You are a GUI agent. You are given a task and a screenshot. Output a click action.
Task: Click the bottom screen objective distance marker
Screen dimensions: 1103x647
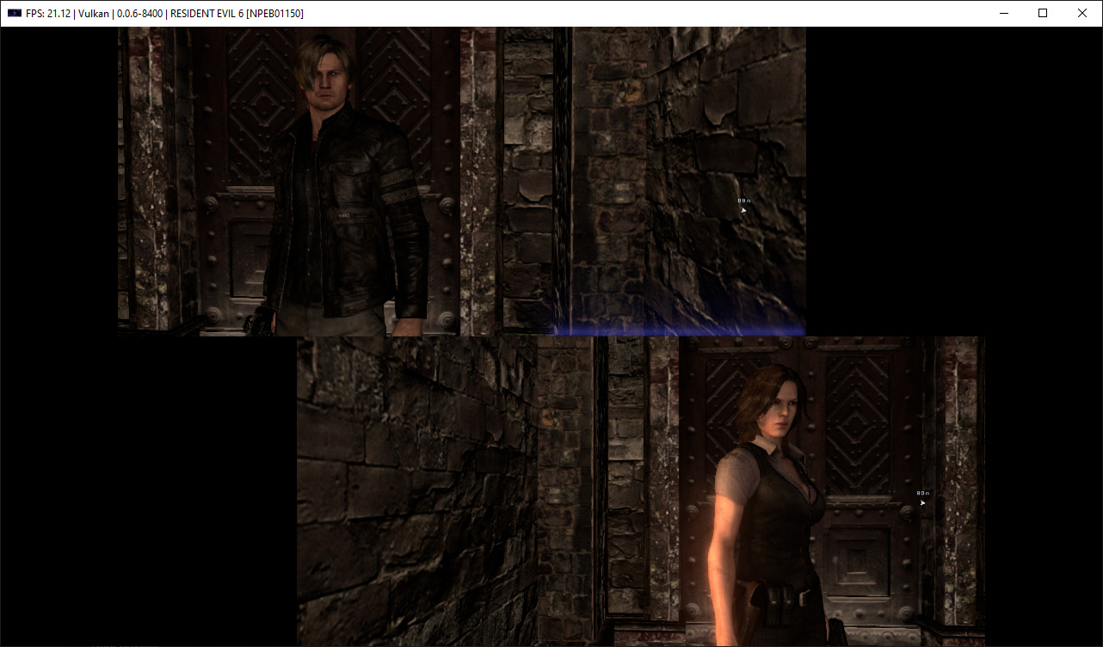(922, 497)
